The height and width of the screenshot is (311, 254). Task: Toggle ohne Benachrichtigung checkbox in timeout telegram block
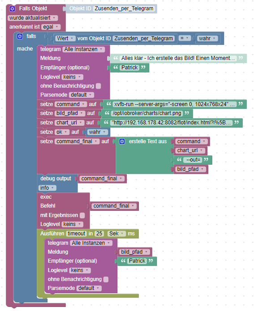106,280
